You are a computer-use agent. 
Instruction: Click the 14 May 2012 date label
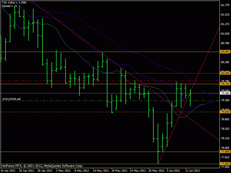pos(101,170)
